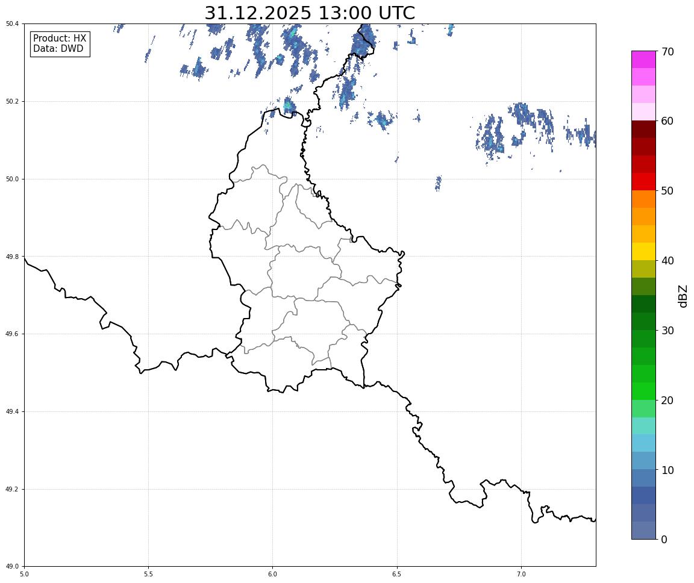Click the 49.2 latitude axis label
The image size is (694, 583).
12,489
